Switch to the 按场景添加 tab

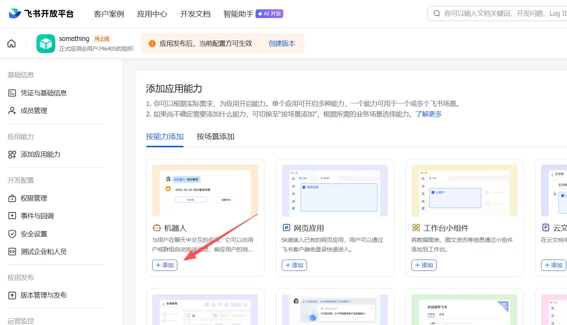[x=215, y=136]
